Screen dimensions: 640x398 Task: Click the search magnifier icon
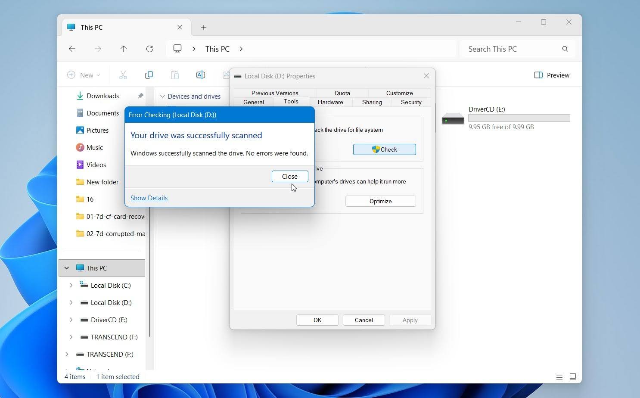point(565,49)
